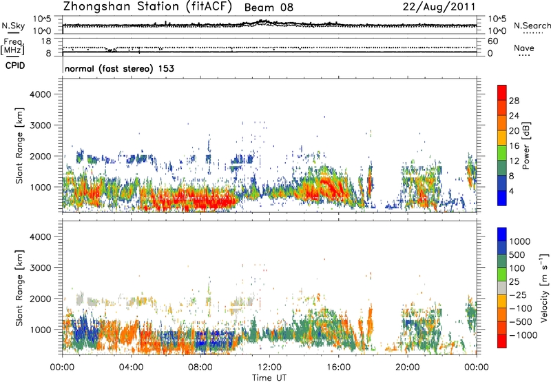Image resolution: width=551 pixels, height=382 pixels.
Task: Click the "18" frequency axis tick
Action: pos(45,41)
